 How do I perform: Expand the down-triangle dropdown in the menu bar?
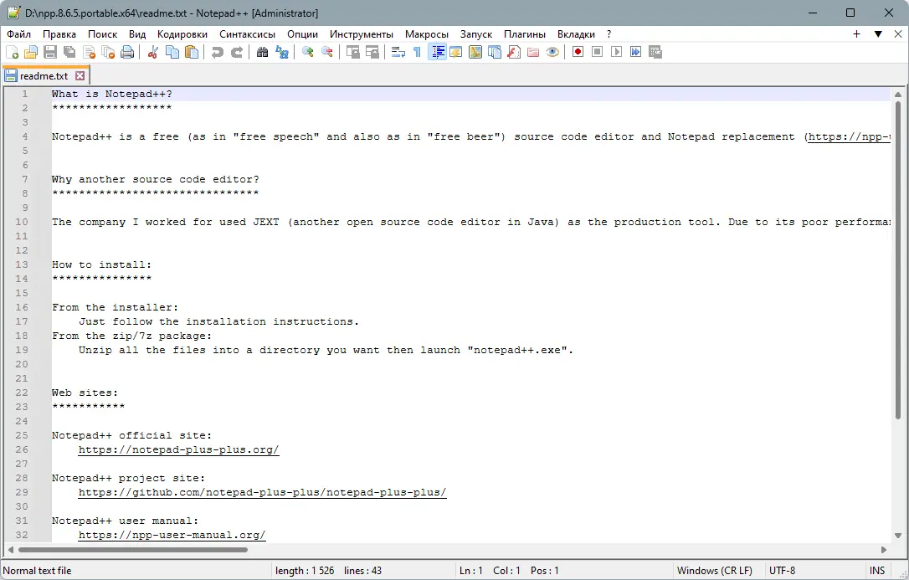878,34
